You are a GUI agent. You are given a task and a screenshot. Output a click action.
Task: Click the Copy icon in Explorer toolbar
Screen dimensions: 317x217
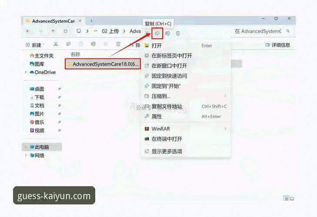(68, 44)
